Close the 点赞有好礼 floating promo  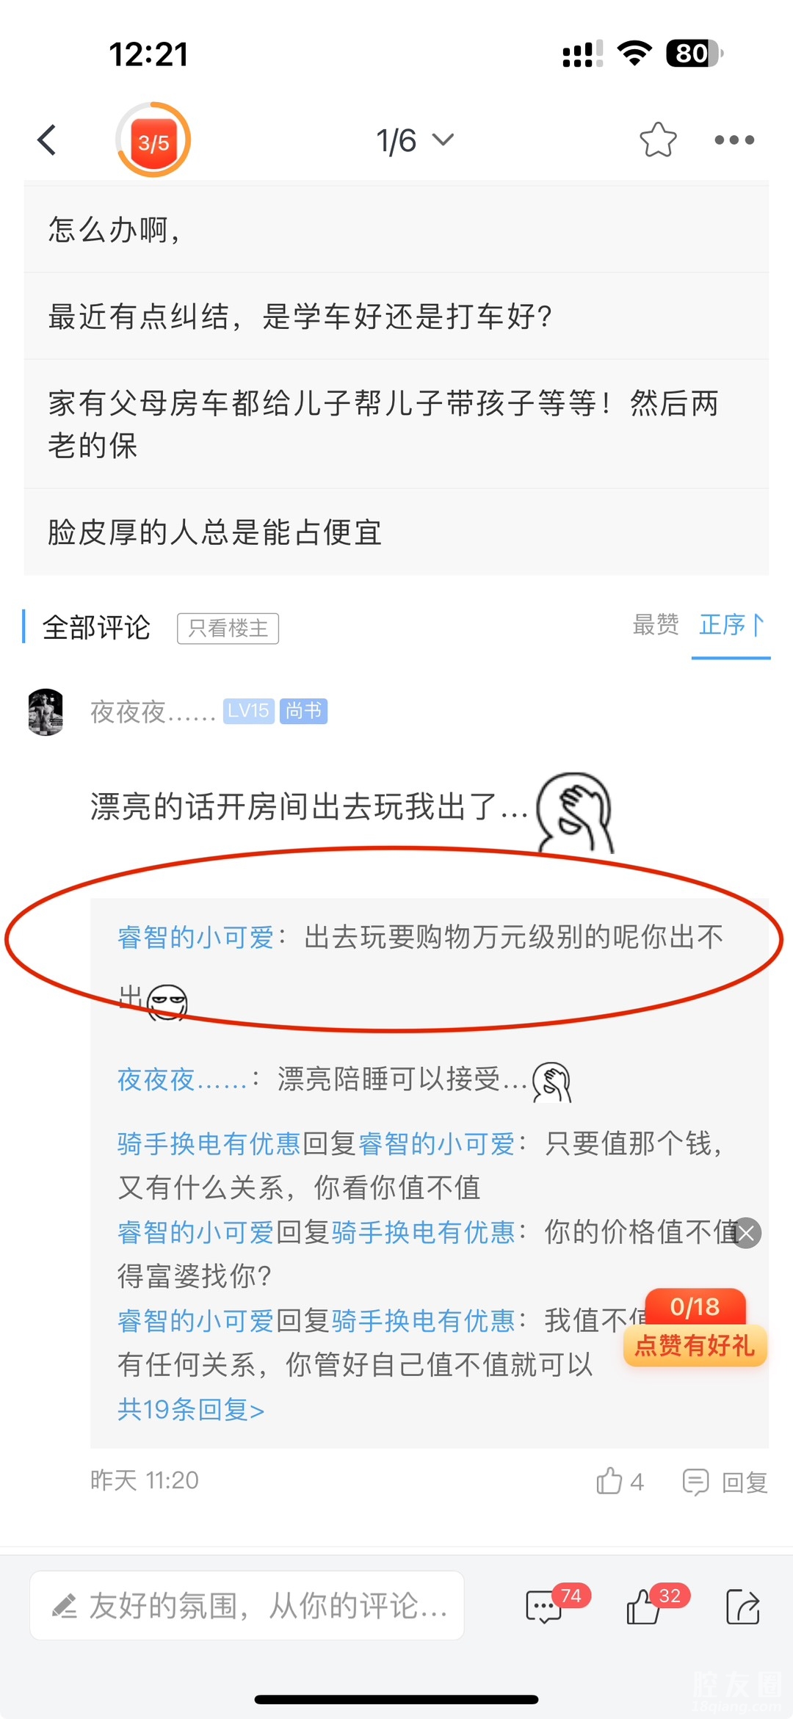[747, 1234]
